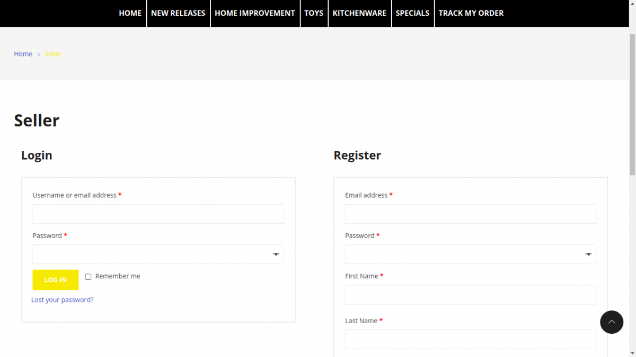Focus the Register Password field

(471, 254)
